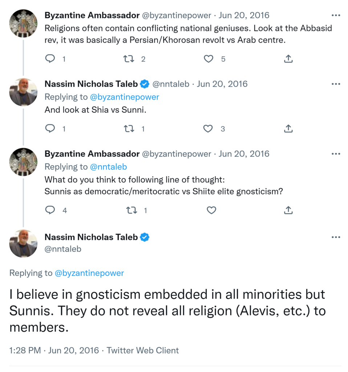348x372 pixels.
Task: Reply to the 'Shia vs Sunni' tweet
Action: tap(50, 129)
